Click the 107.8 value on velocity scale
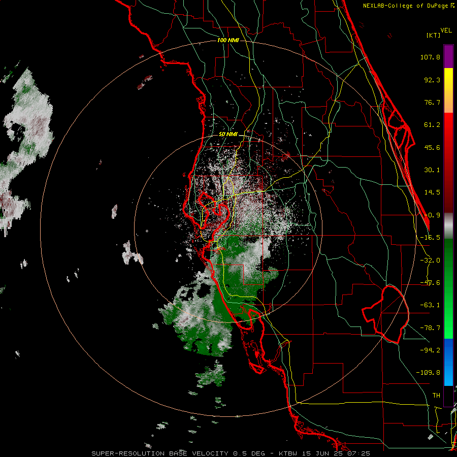The image size is (457, 457). point(430,57)
